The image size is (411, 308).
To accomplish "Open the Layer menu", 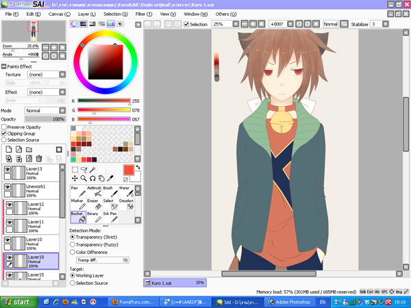I will coord(87,14).
